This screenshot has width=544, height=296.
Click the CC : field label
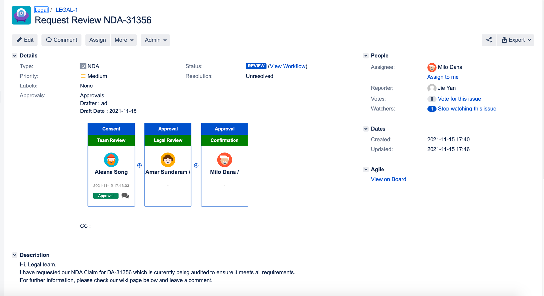pos(85,226)
